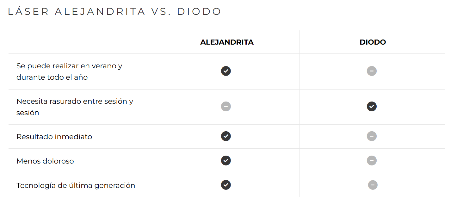Click the 'Láser Alejandrita vs. Diodo' heading
This screenshot has width=469, height=217.
point(114,12)
